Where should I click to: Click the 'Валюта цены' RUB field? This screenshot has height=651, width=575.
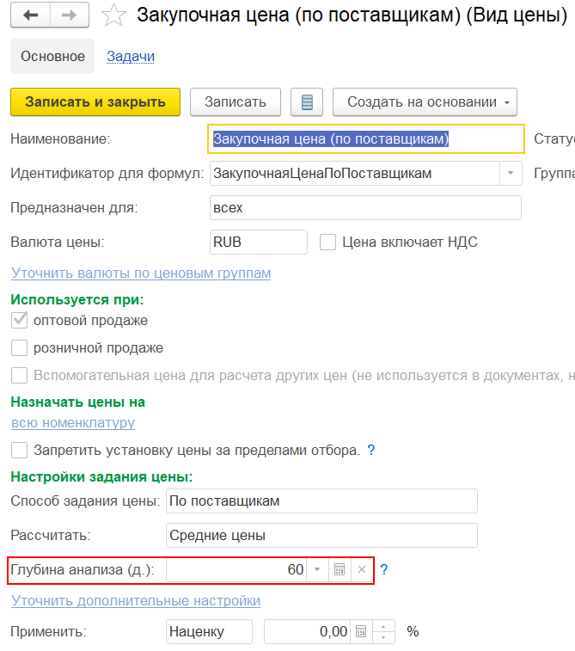pos(258,243)
